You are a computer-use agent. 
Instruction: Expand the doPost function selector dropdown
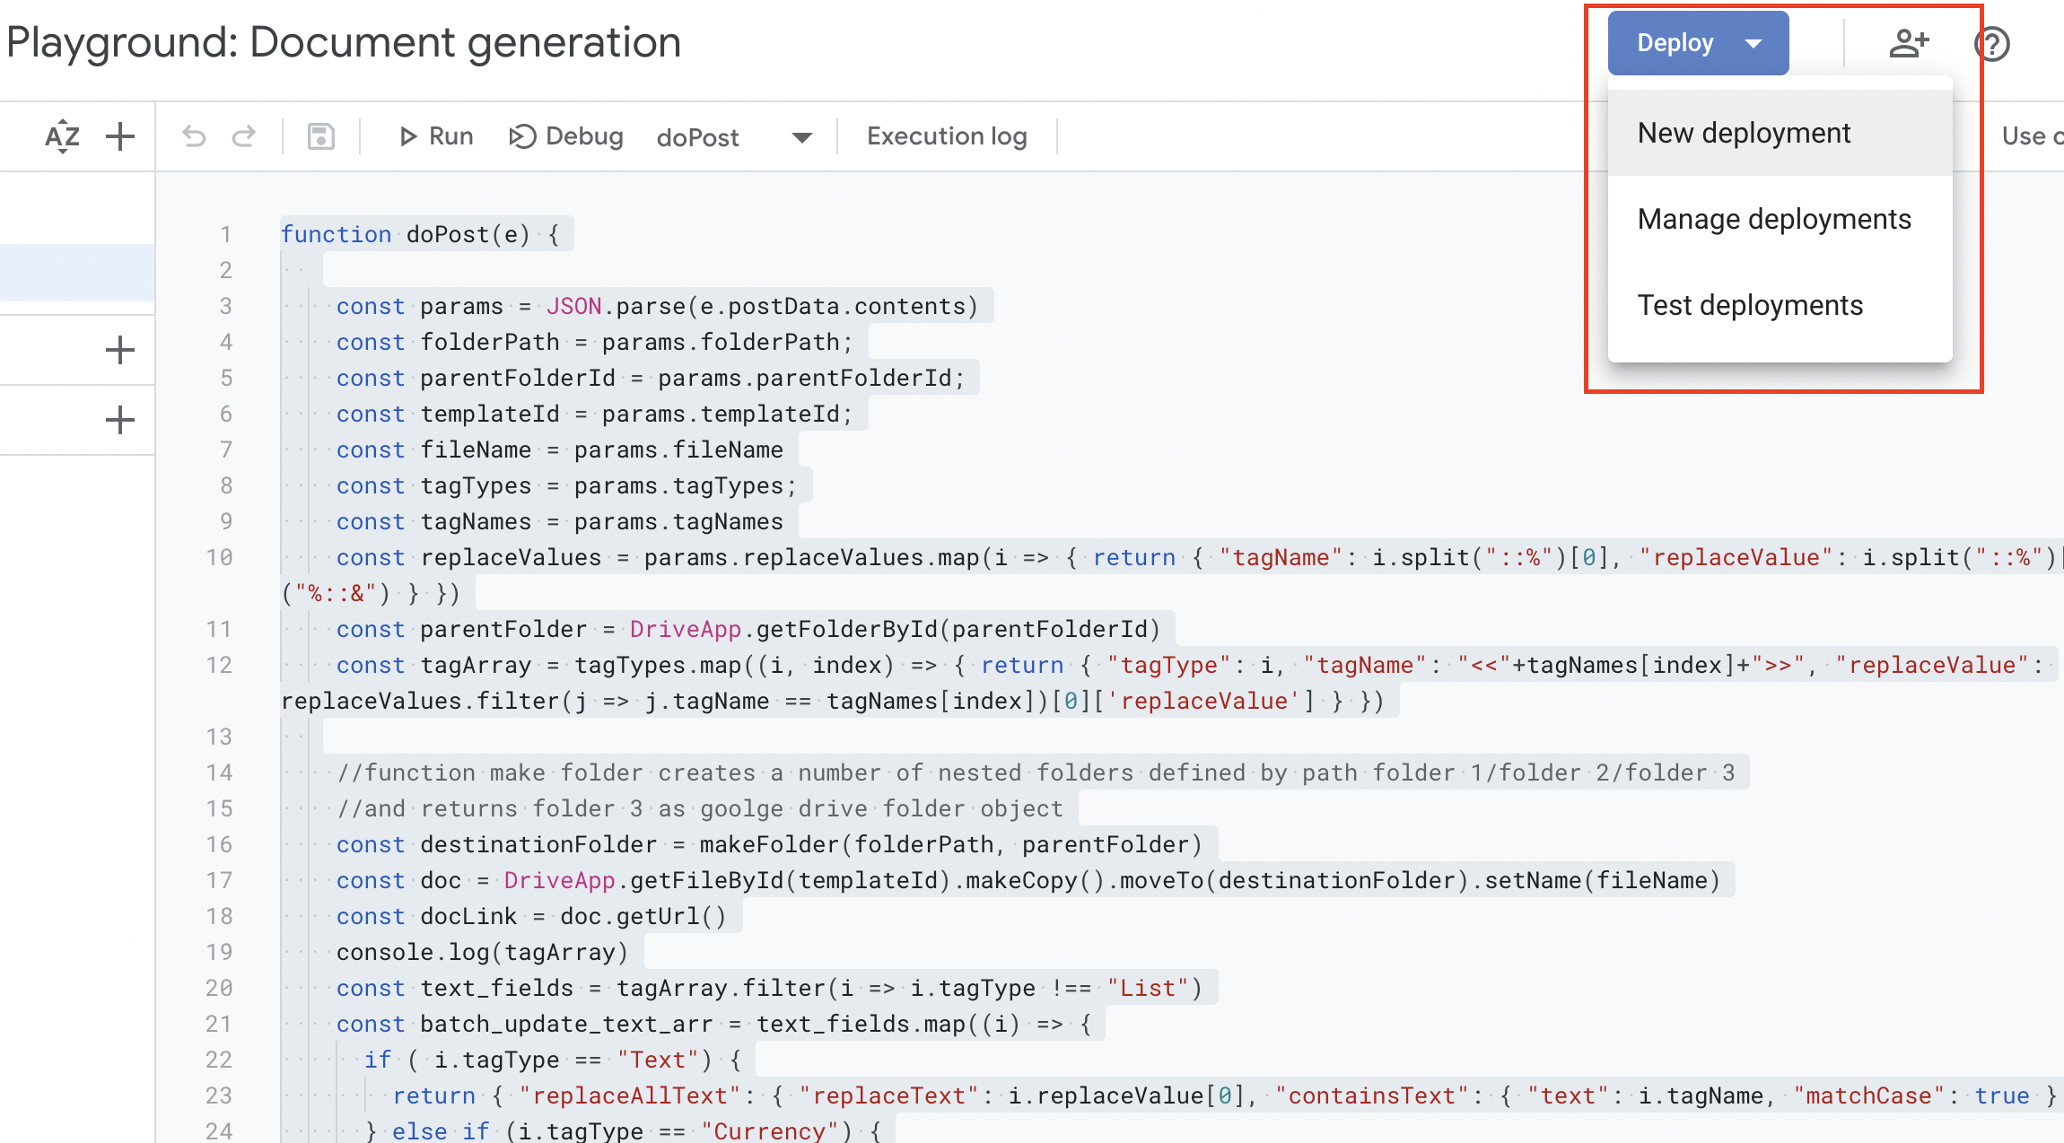(801, 137)
